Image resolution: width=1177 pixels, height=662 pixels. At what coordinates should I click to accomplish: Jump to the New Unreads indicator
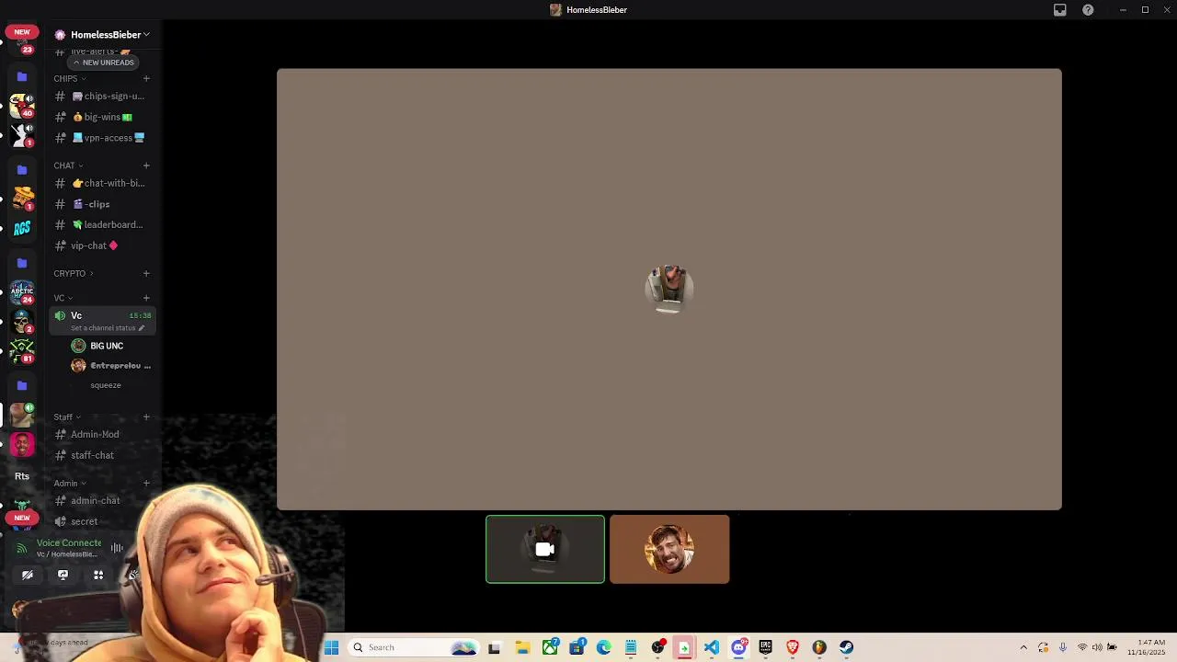[x=104, y=63]
